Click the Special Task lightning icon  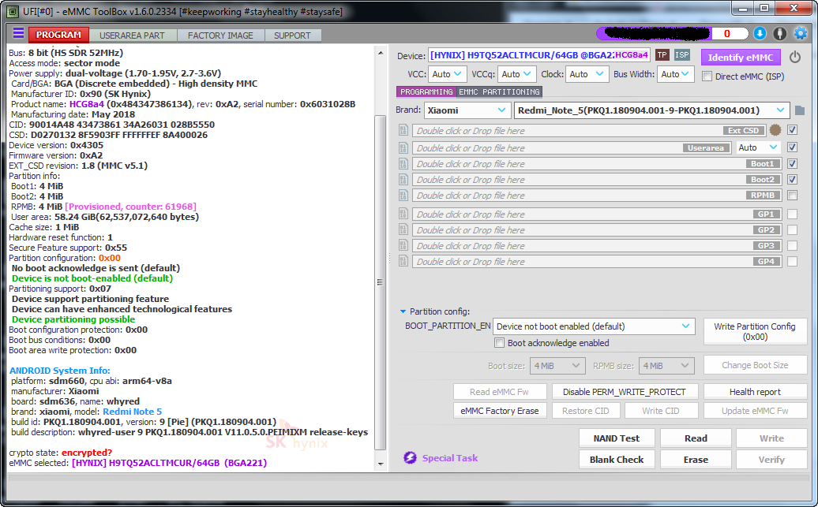pyautogui.click(x=410, y=458)
